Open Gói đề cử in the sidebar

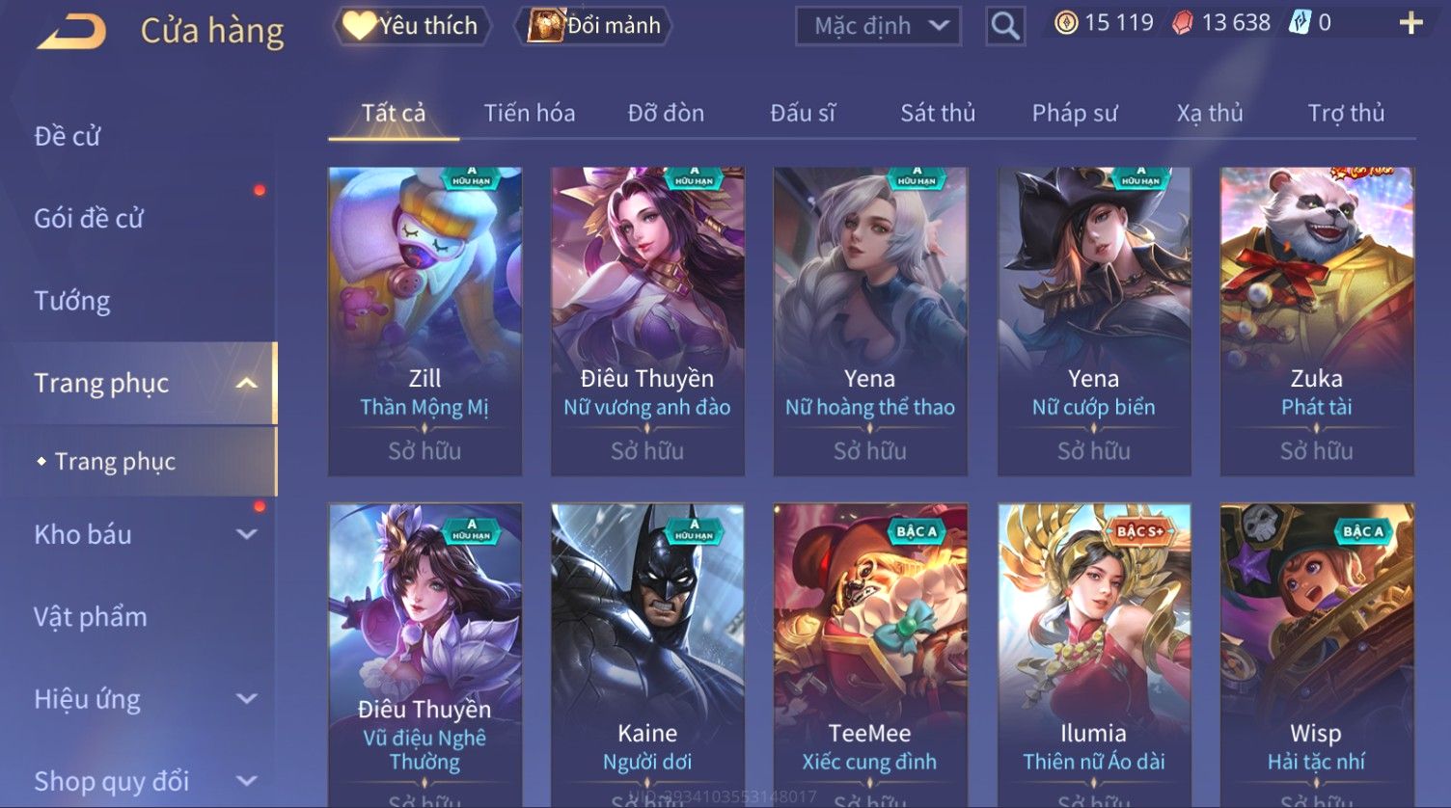coord(89,219)
